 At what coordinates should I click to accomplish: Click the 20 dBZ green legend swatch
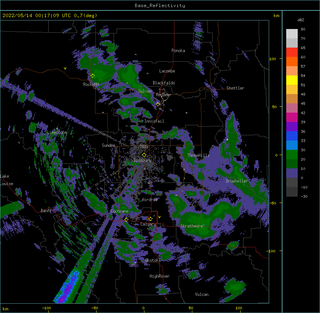point(292,155)
